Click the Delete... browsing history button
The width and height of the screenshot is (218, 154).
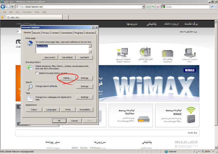[67, 78]
